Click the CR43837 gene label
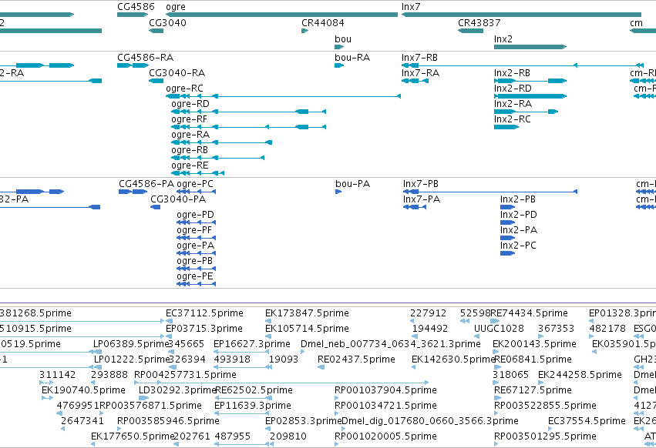This screenshot has height=448, width=656. click(x=479, y=22)
